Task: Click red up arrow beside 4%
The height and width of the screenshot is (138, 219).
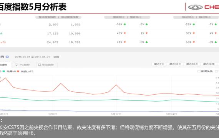Action: 216,33
